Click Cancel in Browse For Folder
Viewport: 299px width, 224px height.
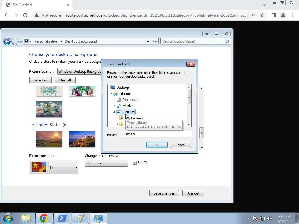pos(180,145)
